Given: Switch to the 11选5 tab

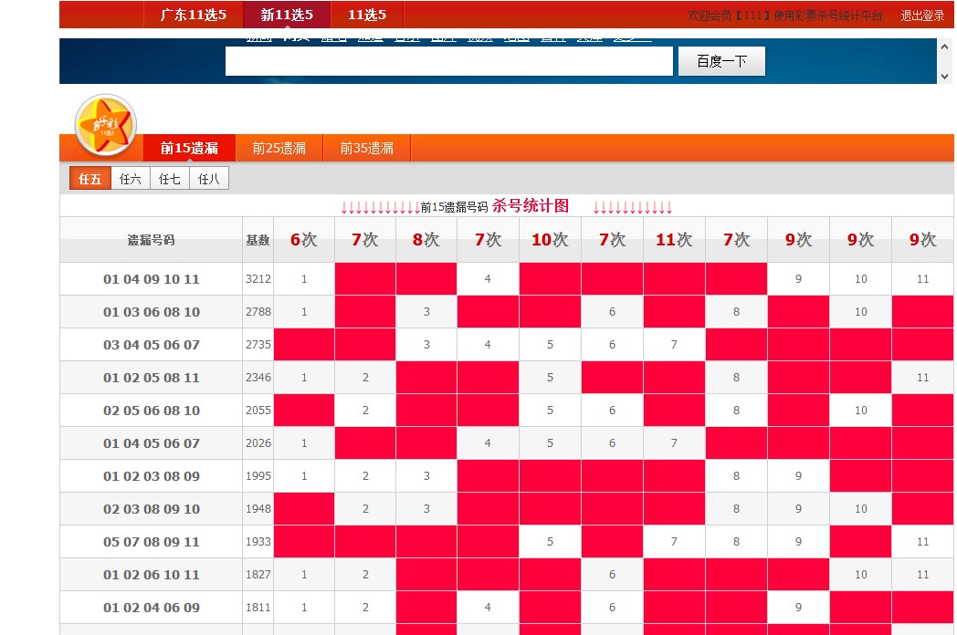Looking at the screenshot, I should [x=367, y=15].
